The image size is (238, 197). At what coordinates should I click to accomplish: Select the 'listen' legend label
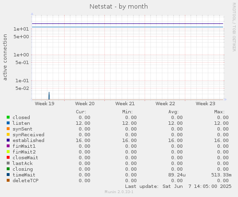tap(21, 123)
